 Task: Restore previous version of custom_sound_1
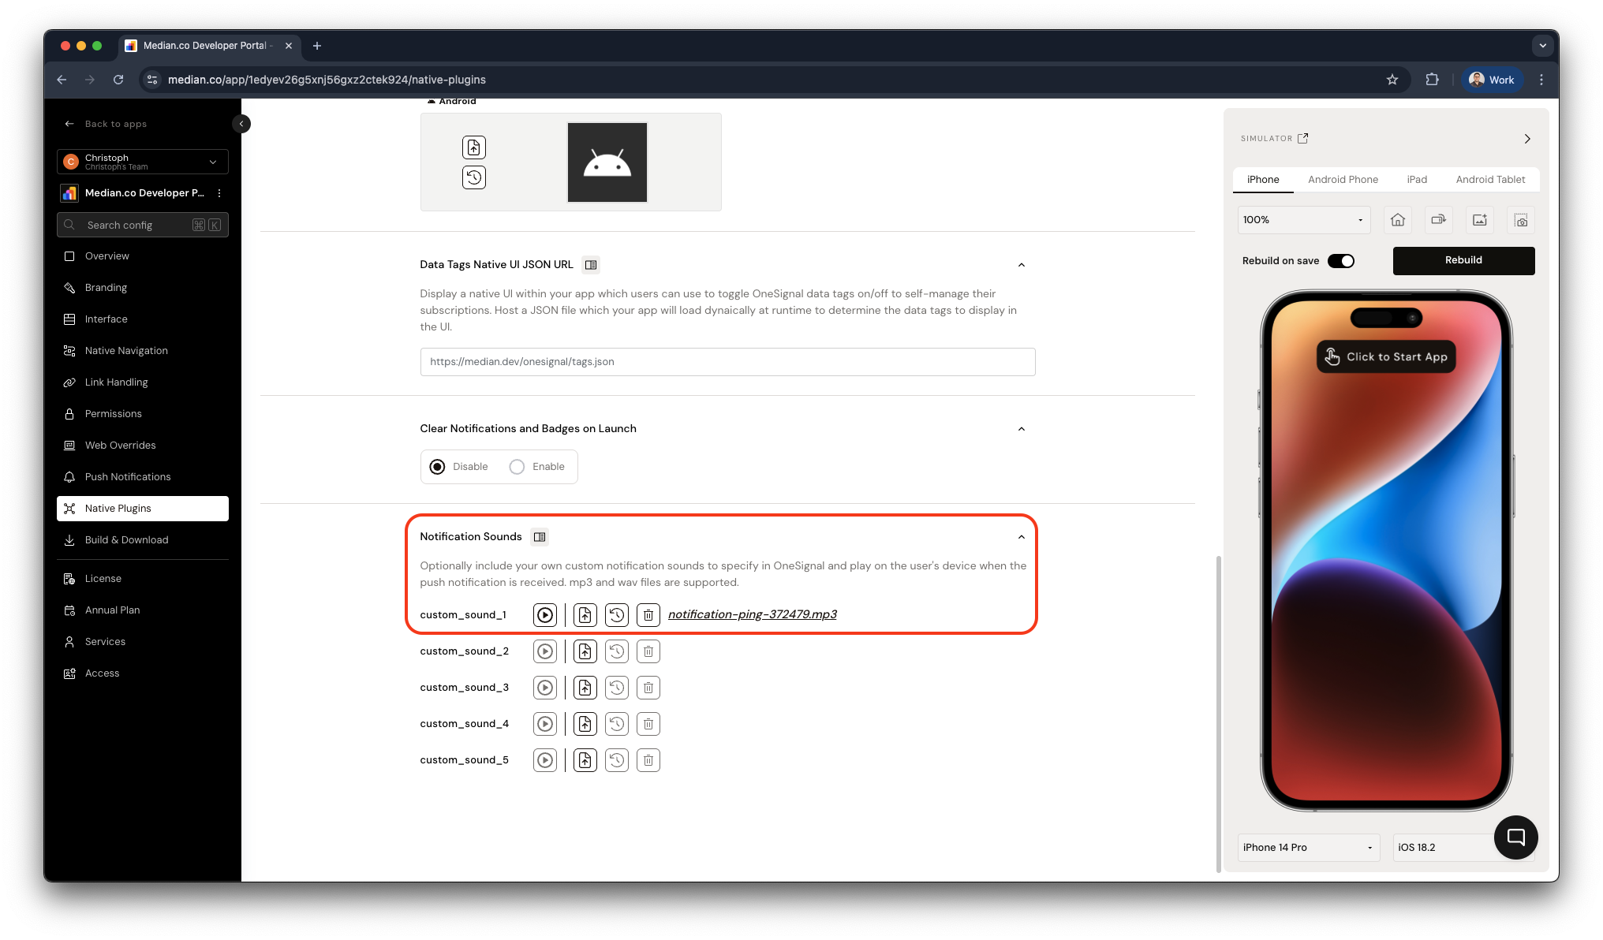click(616, 615)
